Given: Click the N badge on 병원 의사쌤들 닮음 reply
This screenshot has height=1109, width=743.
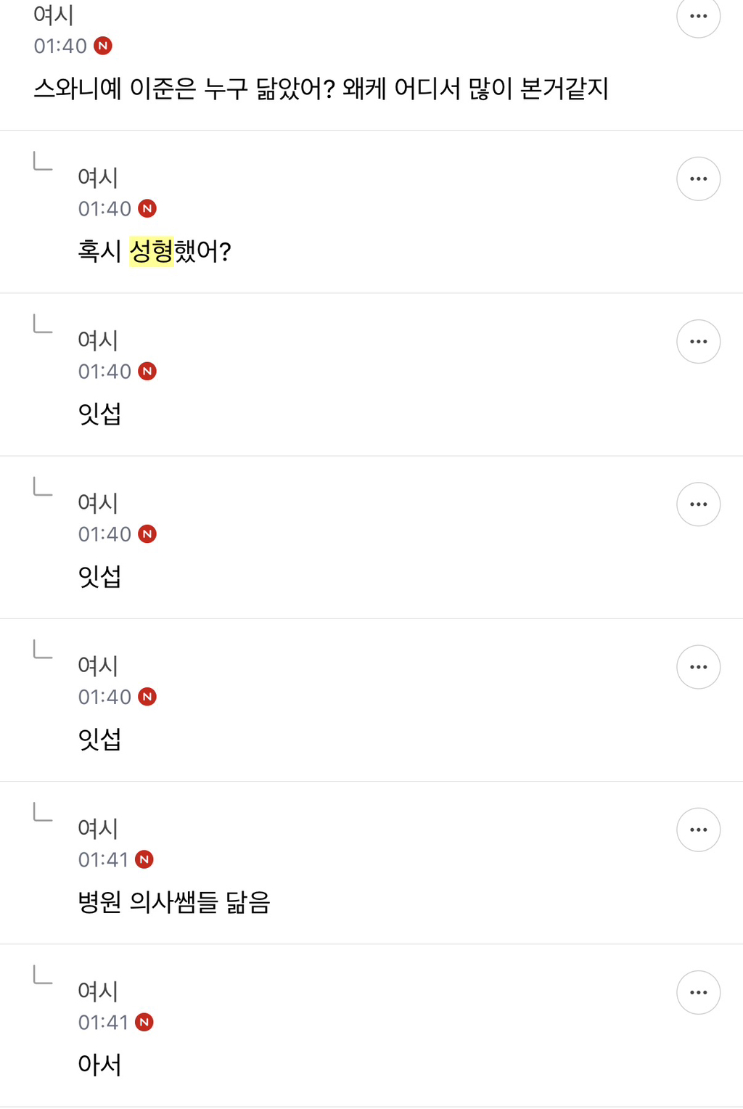Looking at the screenshot, I should click(x=144, y=859).
